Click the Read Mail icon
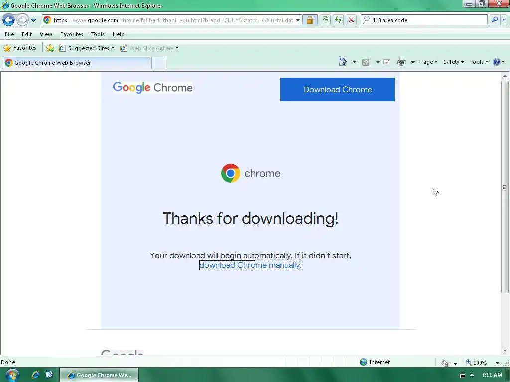The height and width of the screenshot is (382, 510). 387,62
